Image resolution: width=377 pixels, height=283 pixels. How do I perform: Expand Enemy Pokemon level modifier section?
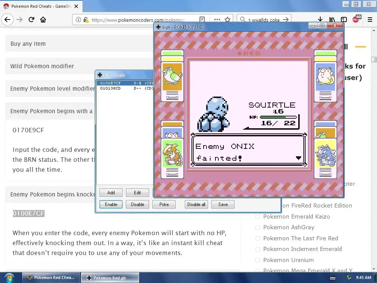[x=50, y=88]
